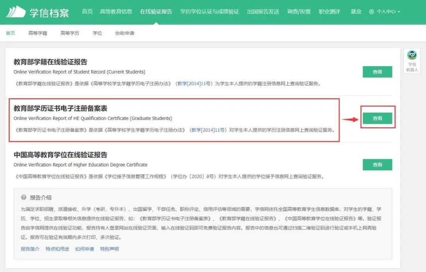Click 查看 for 教育部学籍在线验证报告
426x272 pixels.
click(377, 72)
